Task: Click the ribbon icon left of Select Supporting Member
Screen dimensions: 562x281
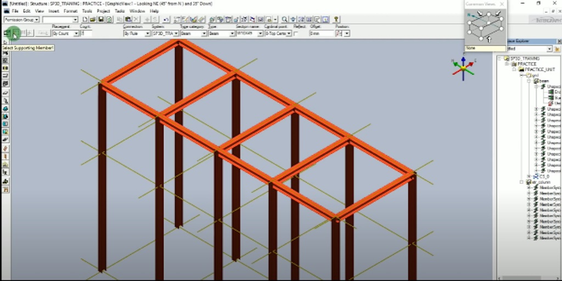Action: click(7, 33)
